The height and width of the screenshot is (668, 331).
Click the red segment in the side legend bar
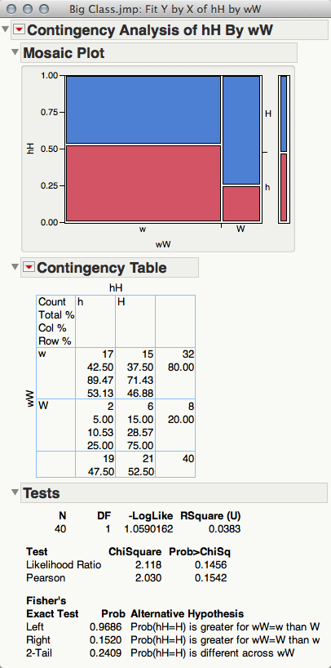click(x=284, y=188)
